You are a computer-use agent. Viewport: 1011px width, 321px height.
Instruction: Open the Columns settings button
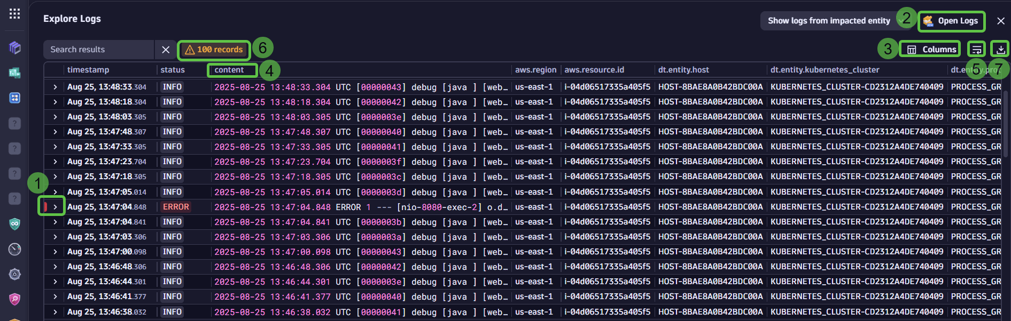[x=930, y=50]
